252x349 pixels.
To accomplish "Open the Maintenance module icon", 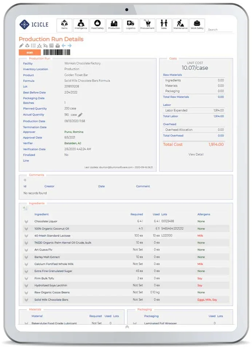I will 181,25.
